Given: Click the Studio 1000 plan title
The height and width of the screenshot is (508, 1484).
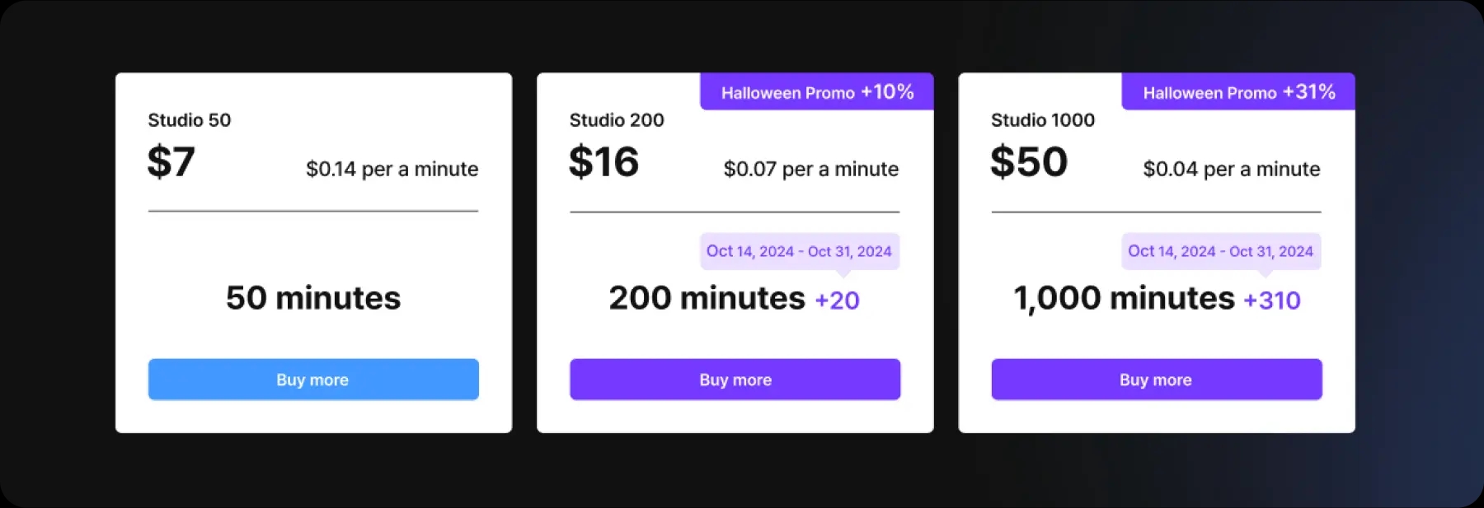Looking at the screenshot, I should point(1043,120).
